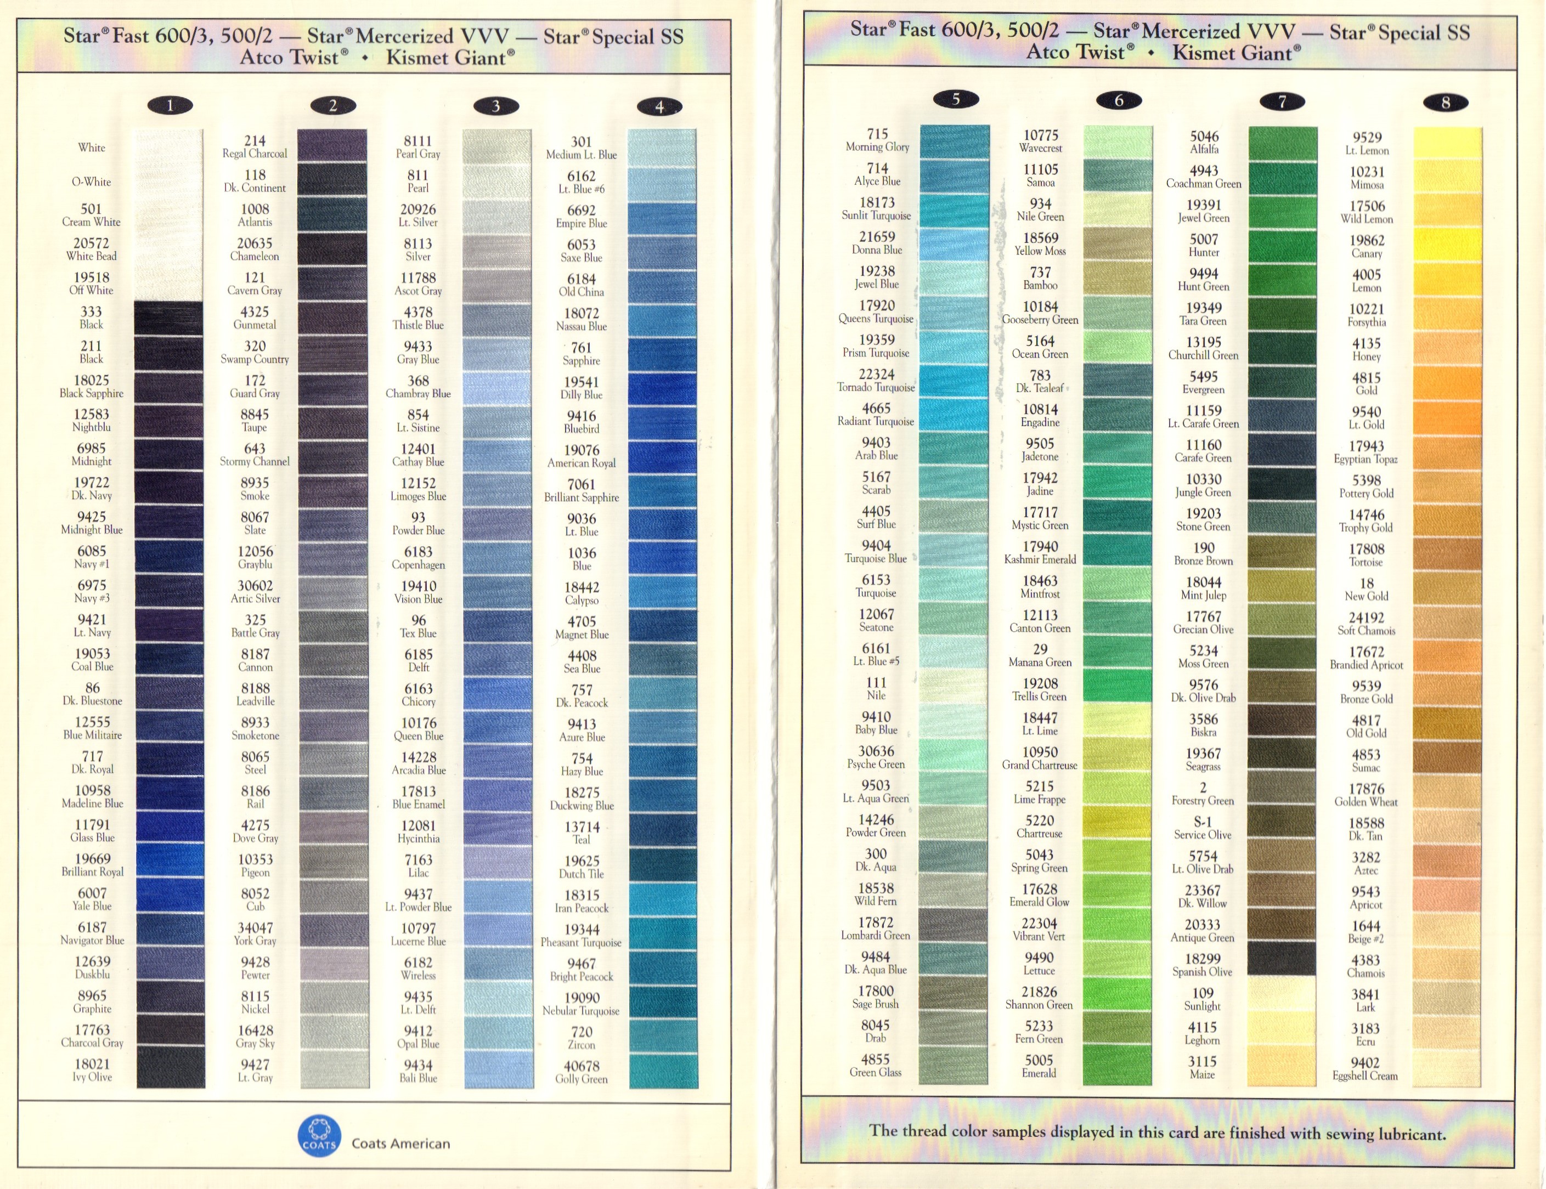This screenshot has height=1189, width=1546.
Task: Click the sewing lubricant footnote text
Action: (x=1158, y=1133)
